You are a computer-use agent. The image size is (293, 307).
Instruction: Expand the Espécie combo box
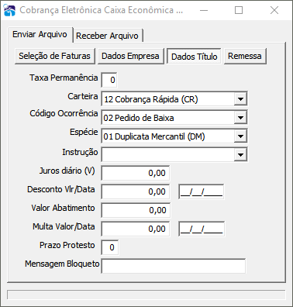click(240, 136)
